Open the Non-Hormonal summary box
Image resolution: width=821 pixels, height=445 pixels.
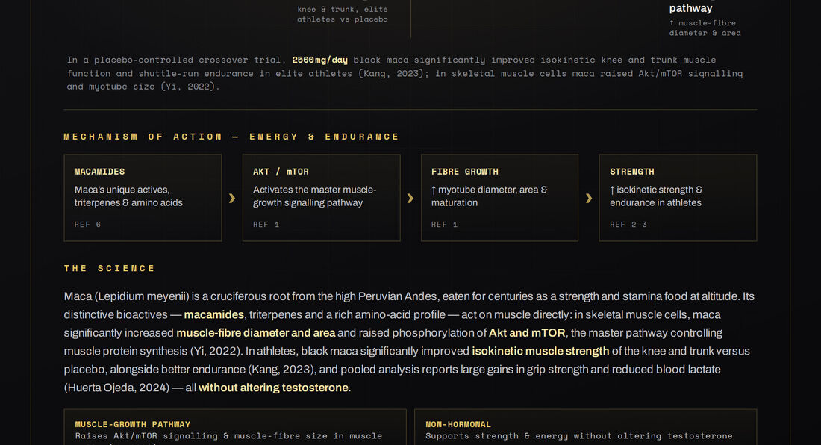[x=585, y=427]
